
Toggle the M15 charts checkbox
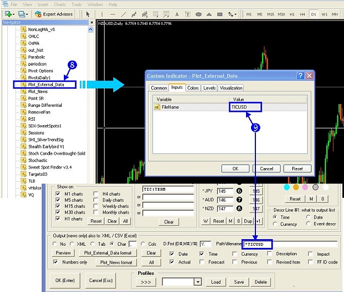point(58,206)
